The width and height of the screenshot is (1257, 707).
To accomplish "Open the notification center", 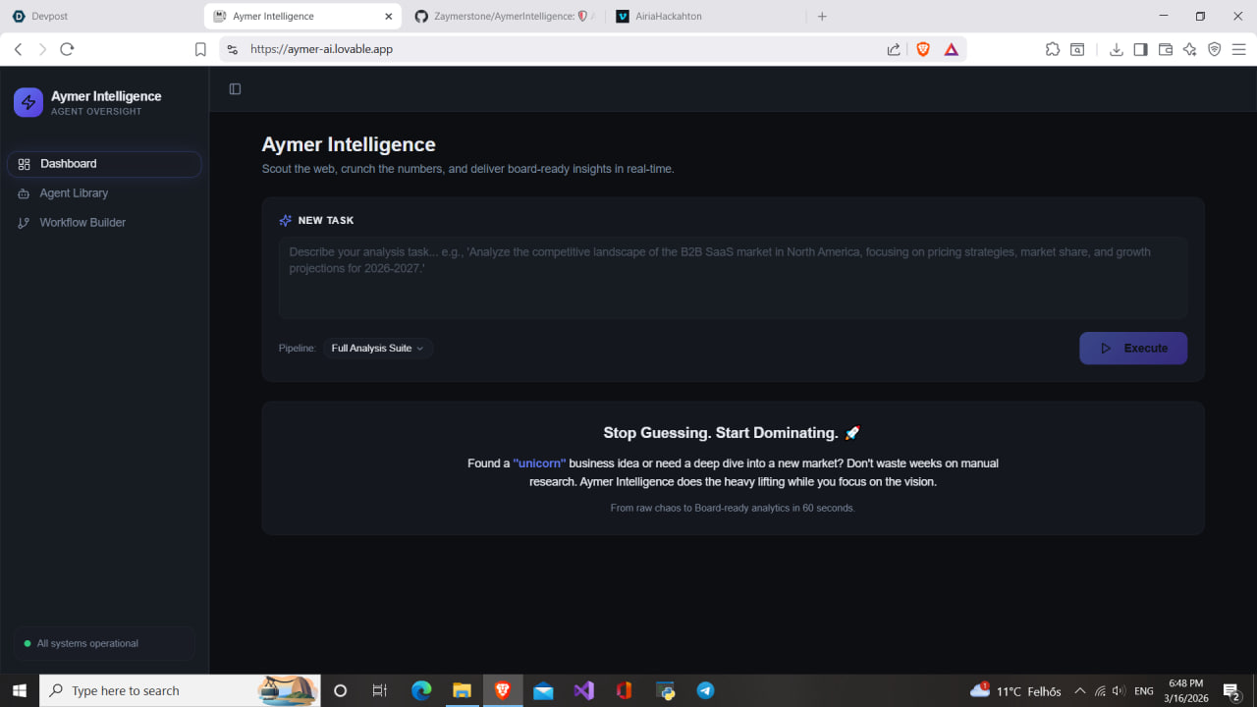I will (1231, 691).
